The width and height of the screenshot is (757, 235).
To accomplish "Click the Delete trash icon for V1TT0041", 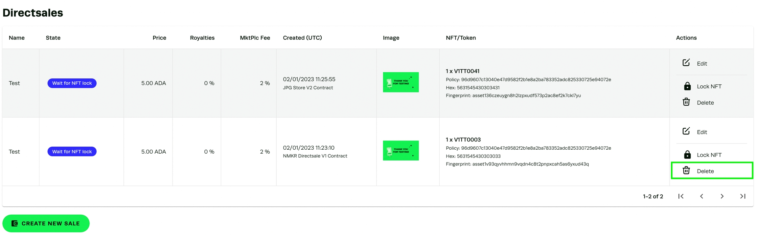I will 686,102.
